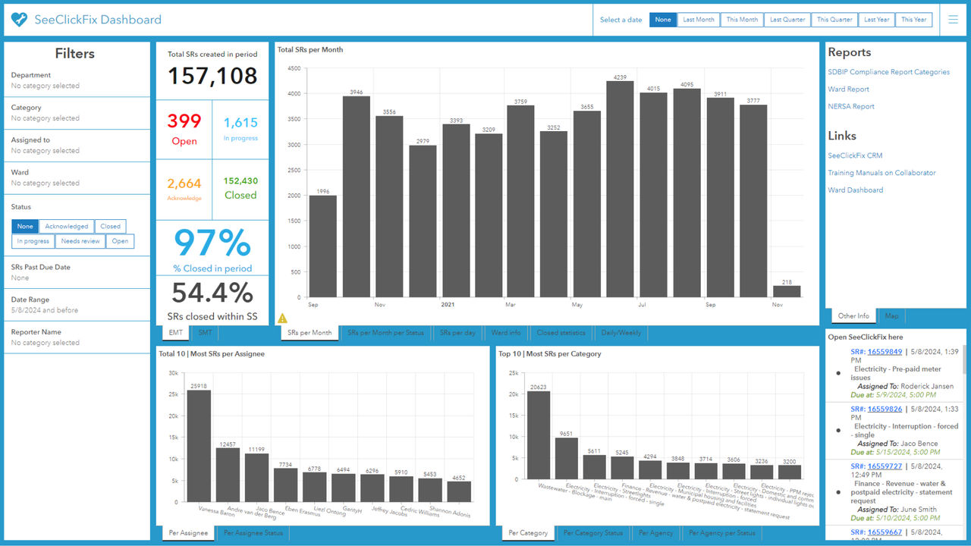Open the NERSA Report link

[851, 107]
